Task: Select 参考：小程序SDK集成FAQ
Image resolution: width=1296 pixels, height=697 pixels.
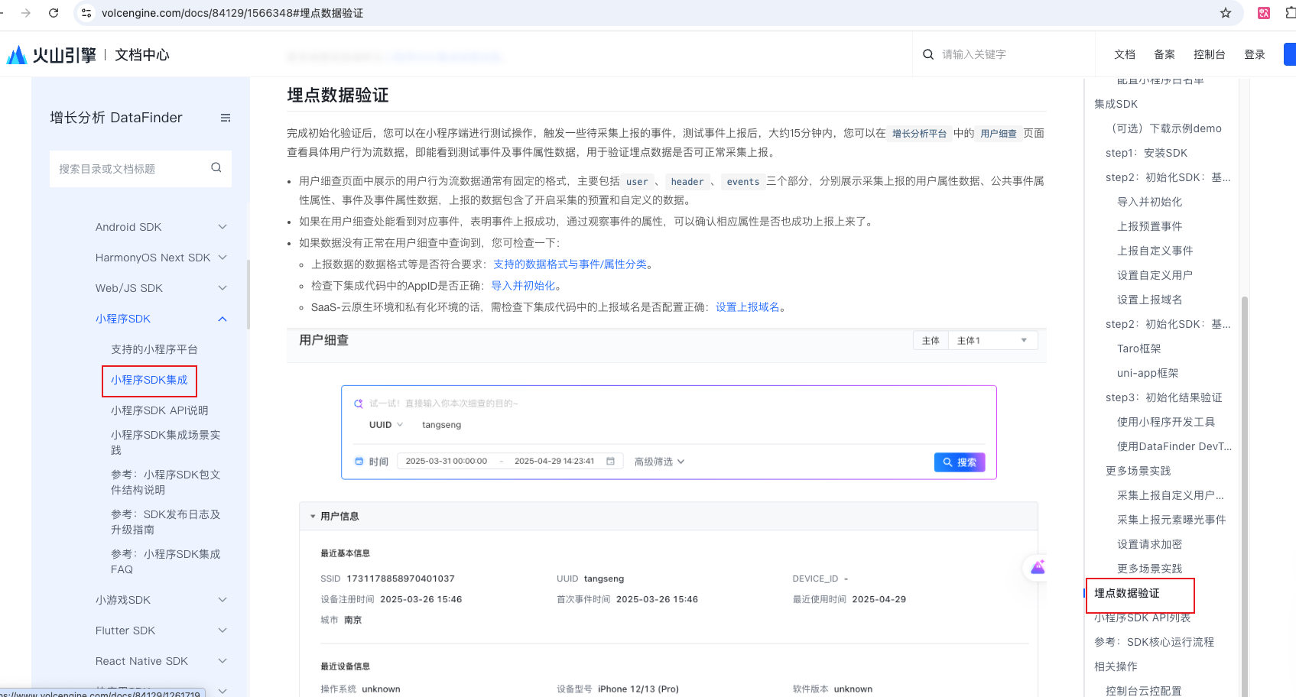Action: tap(166, 562)
